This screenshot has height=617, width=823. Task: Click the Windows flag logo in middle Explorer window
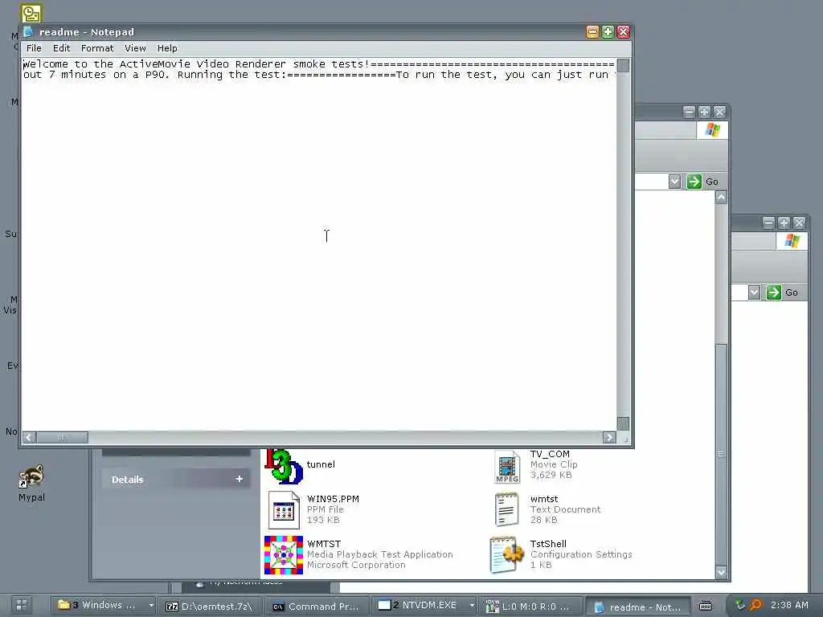(x=712, y=129)
